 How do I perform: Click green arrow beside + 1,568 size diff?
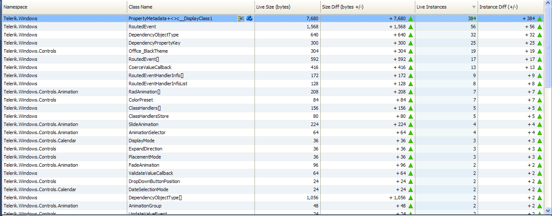point(411,27)
